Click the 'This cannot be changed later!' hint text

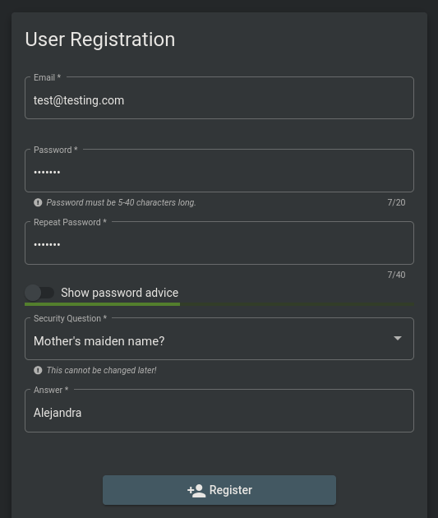101,370
